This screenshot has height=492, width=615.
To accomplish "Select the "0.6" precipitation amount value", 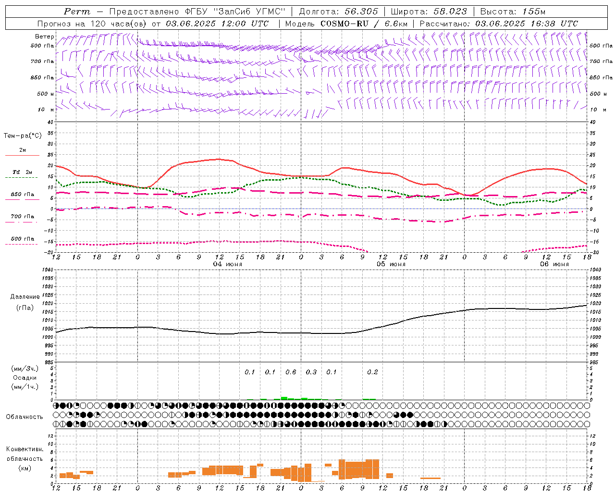I will coord(291,372).
